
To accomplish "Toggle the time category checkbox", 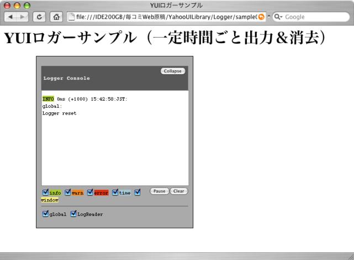I will [x=115, y=192].
